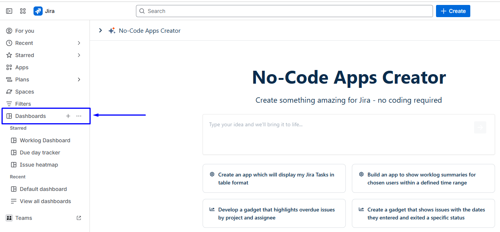Viewport: 500px width, 232px height.
Task: Open the For you page
Action: (25, 31)
